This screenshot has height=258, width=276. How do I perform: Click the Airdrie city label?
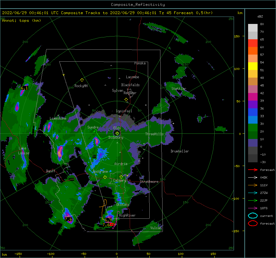(121, 164)
